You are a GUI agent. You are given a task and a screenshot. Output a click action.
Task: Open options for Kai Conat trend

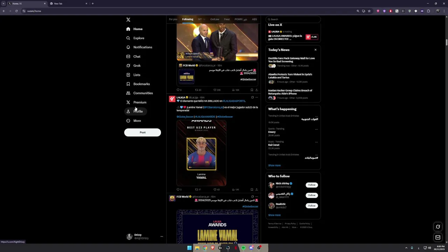coord(316,142)
